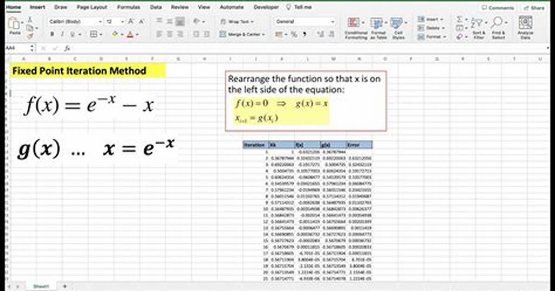
Task: Click the Tell me search box
Action: tap(299, 7)
